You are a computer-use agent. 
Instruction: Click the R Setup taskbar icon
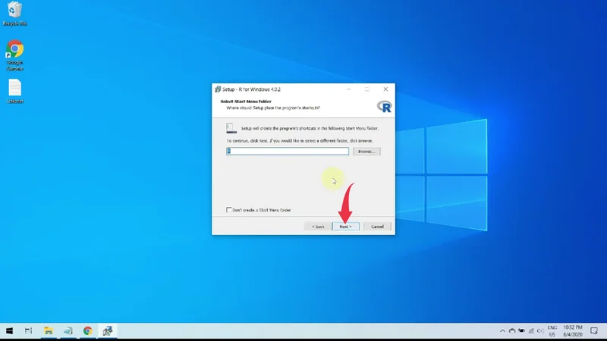click(108, 331)
